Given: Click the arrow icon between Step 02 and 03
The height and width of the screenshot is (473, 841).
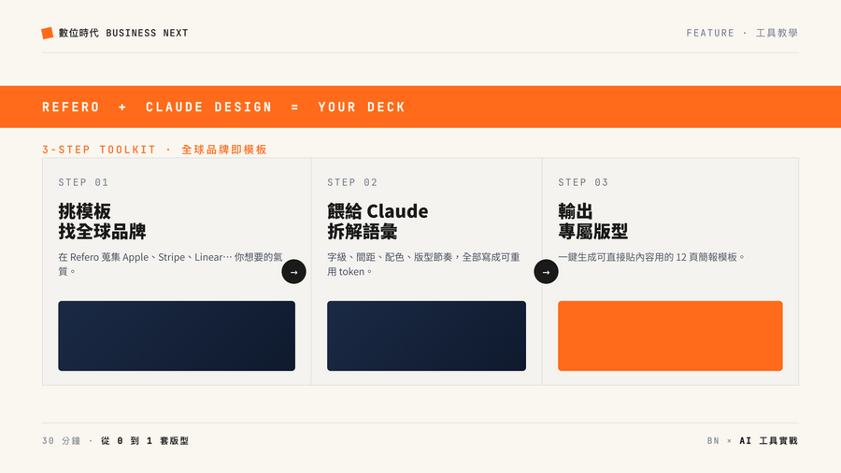Looking at the screenshot, I should click(x=546, y=272).
